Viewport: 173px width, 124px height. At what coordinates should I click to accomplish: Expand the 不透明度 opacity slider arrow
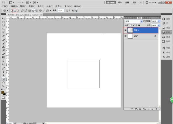click(x=158, y=21)
